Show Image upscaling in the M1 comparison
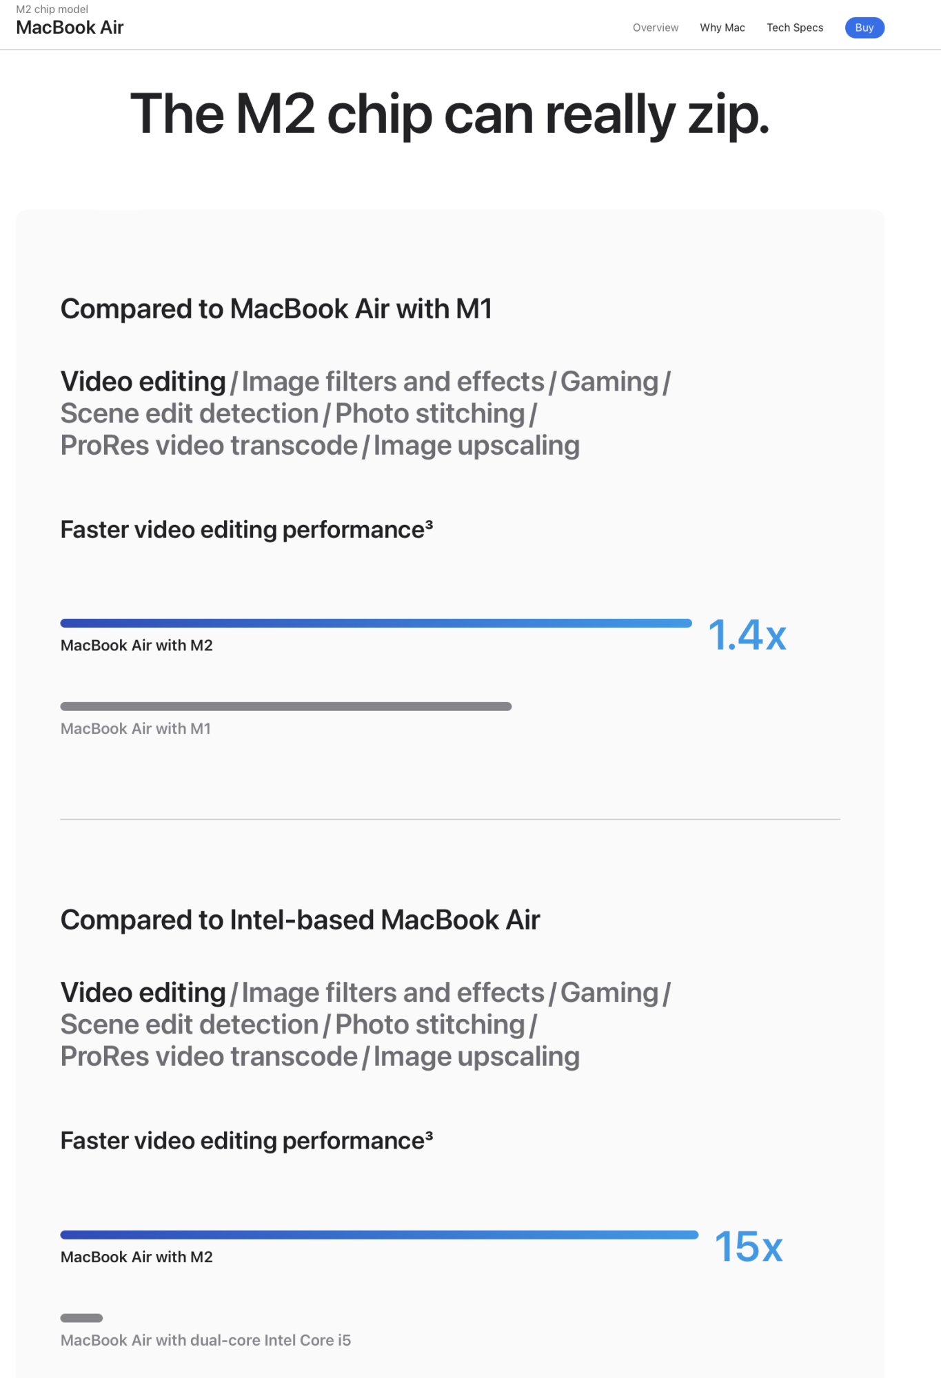This screenshot has height=1378, width=941. (476, 446)
